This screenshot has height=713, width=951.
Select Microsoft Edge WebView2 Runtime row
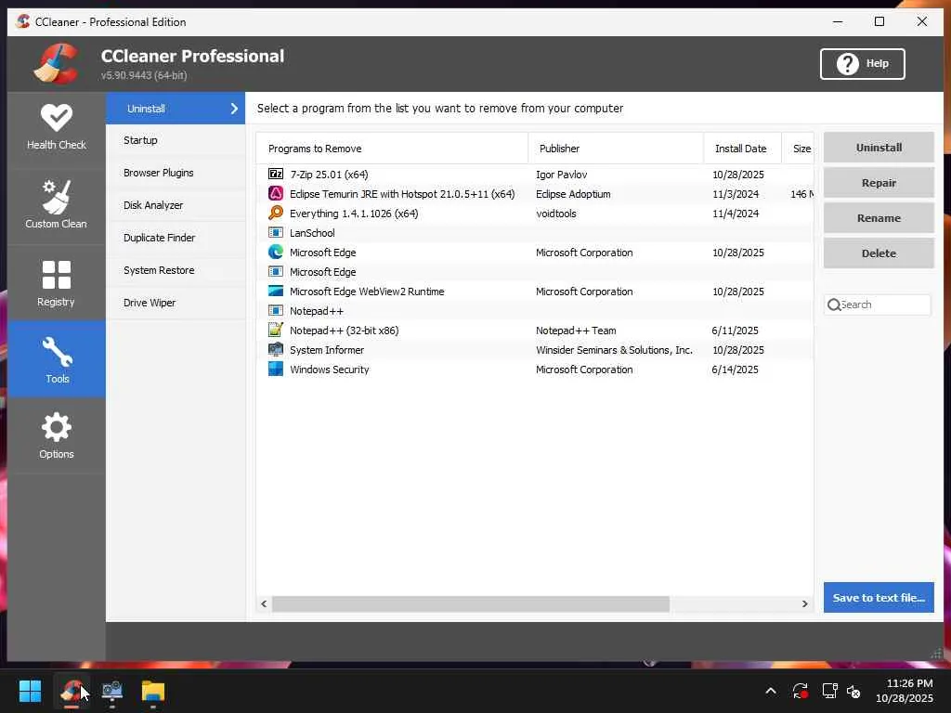pos(535,291)
